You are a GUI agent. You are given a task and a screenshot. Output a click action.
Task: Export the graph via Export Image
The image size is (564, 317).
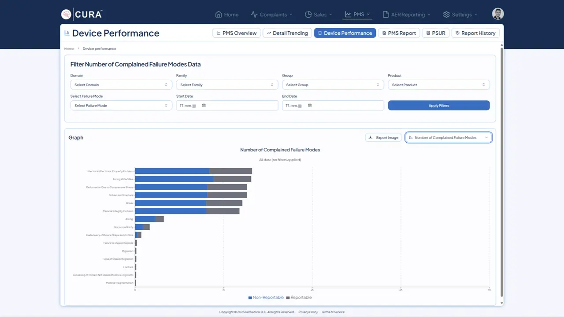[383, 138]
